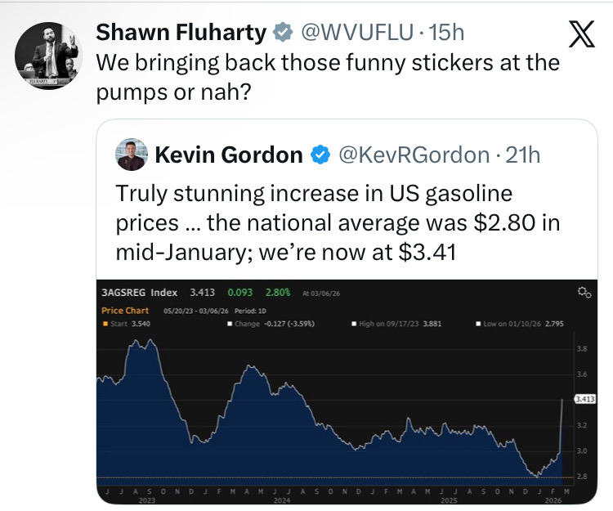Click the 2024 year label on the chart axis

coord(282,500)
